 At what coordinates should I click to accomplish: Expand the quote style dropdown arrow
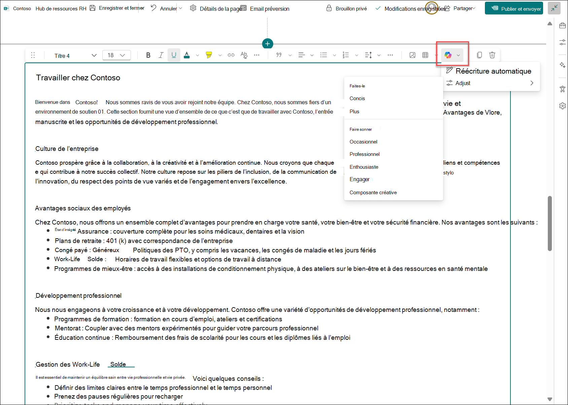click(290, 55)
